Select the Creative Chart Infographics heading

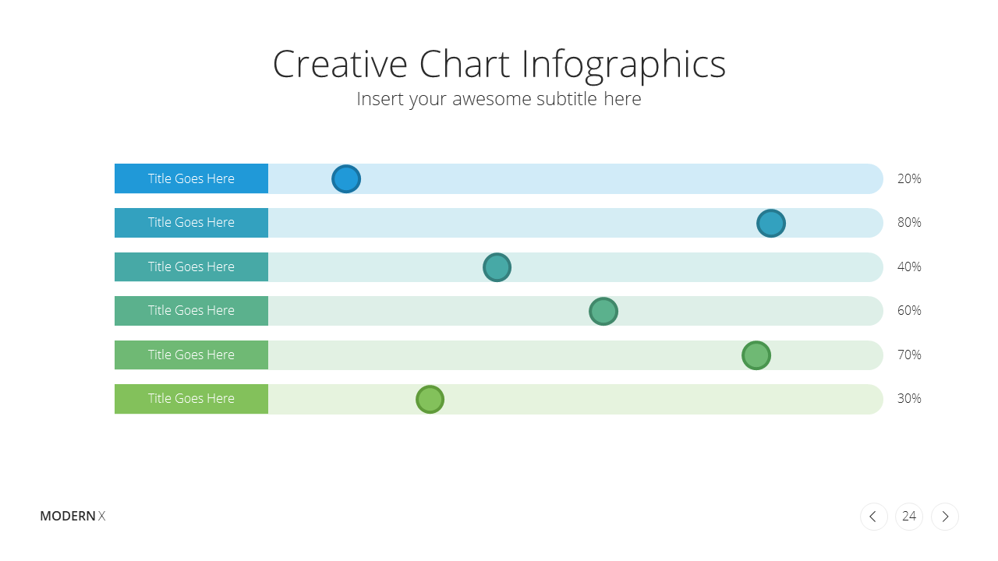coord(499,64)
